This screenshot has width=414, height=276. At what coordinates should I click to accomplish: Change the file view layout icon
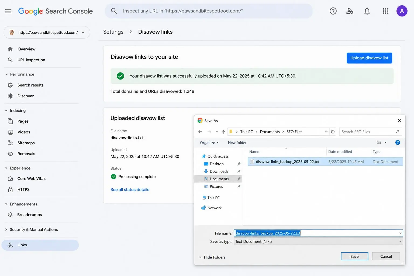[x=379, y=143]
